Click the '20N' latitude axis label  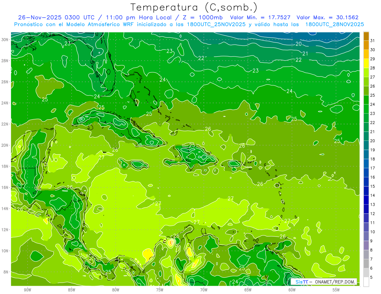click(5, 145)
